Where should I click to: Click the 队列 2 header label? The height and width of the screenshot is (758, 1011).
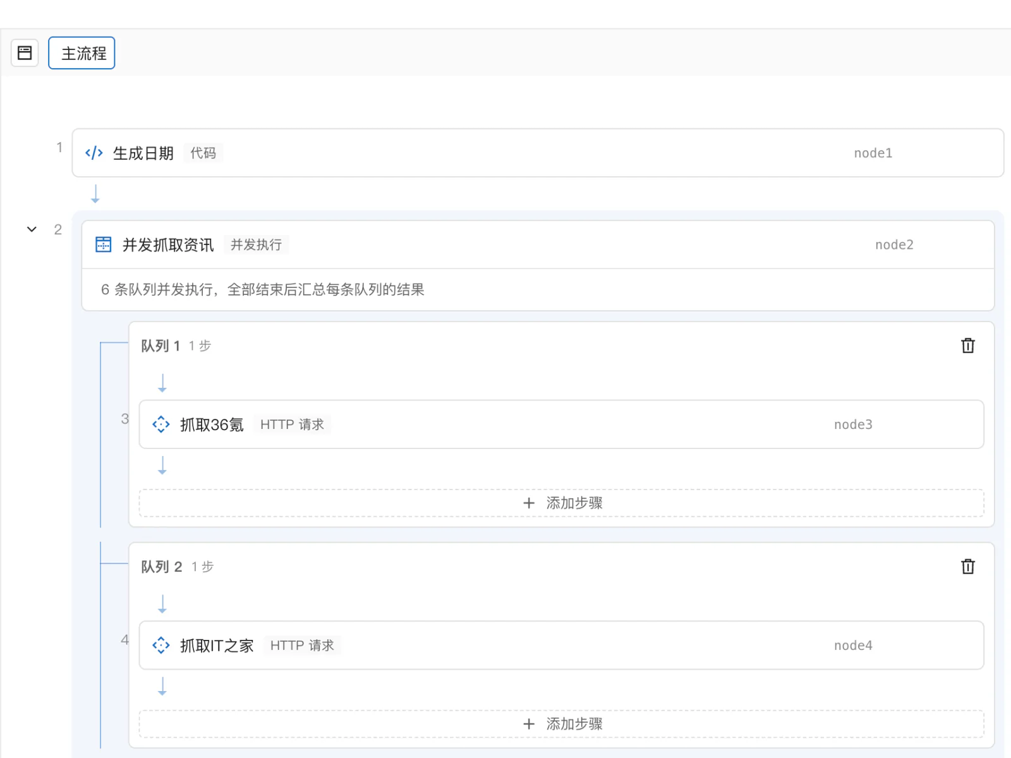click(x=162, y=567)
